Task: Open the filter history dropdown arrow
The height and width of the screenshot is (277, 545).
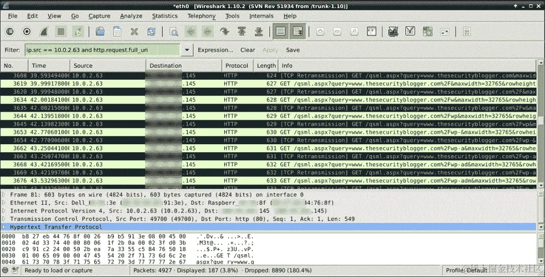Action: point(187,50)
